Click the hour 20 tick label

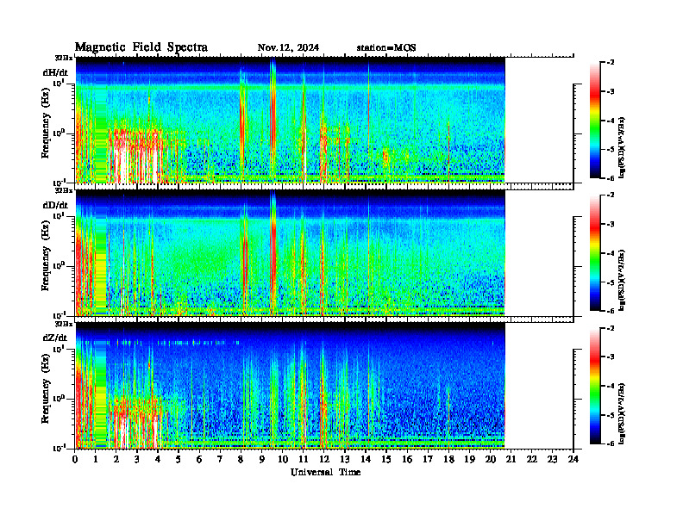point(491,459)
